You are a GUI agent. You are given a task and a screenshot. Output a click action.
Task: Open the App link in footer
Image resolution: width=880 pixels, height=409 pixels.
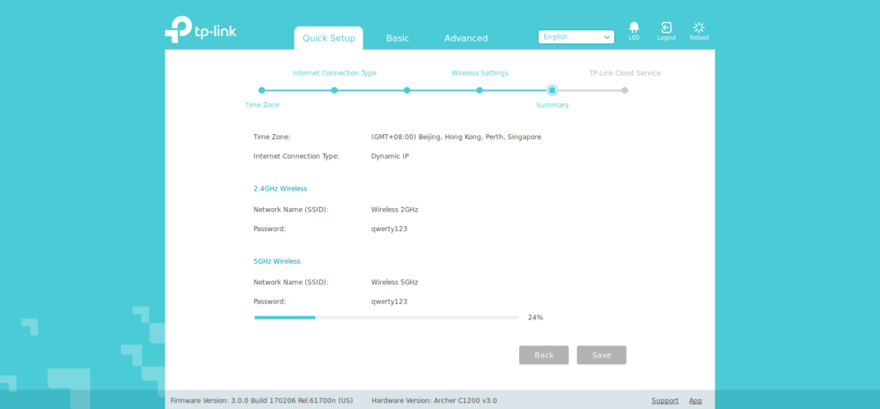(695, 400)
